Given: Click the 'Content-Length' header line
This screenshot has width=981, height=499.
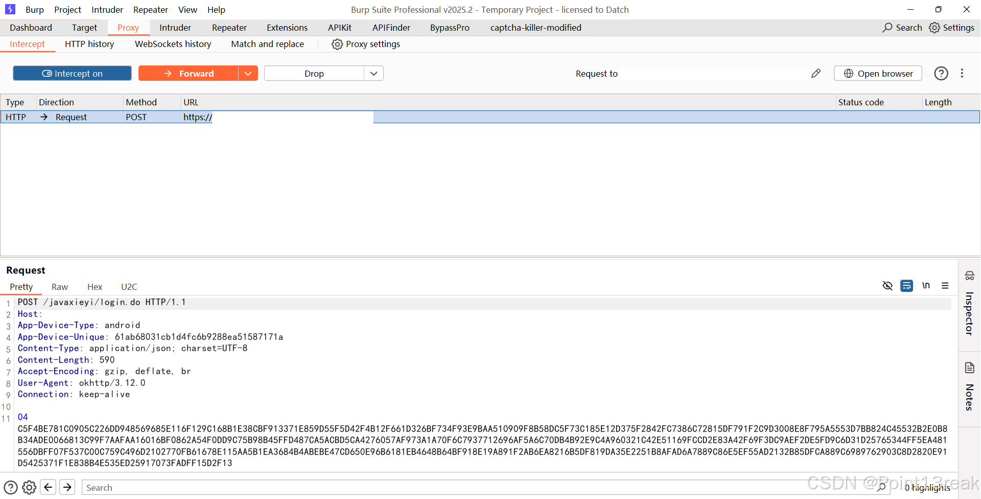Looking at the screenshot, I should tap(66, 360).
